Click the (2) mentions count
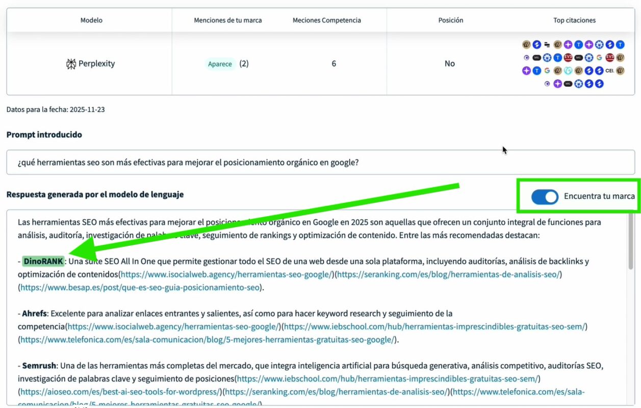641x408 pixels. 244,64
